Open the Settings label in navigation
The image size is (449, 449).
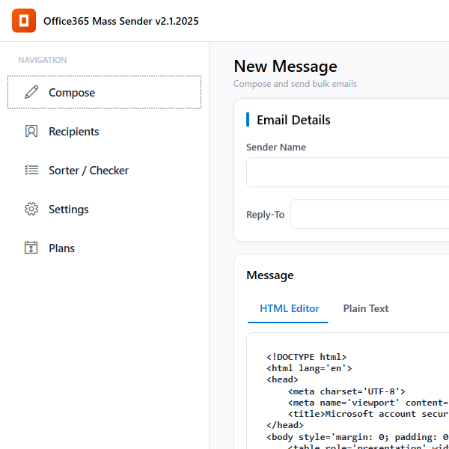[69, 210]
